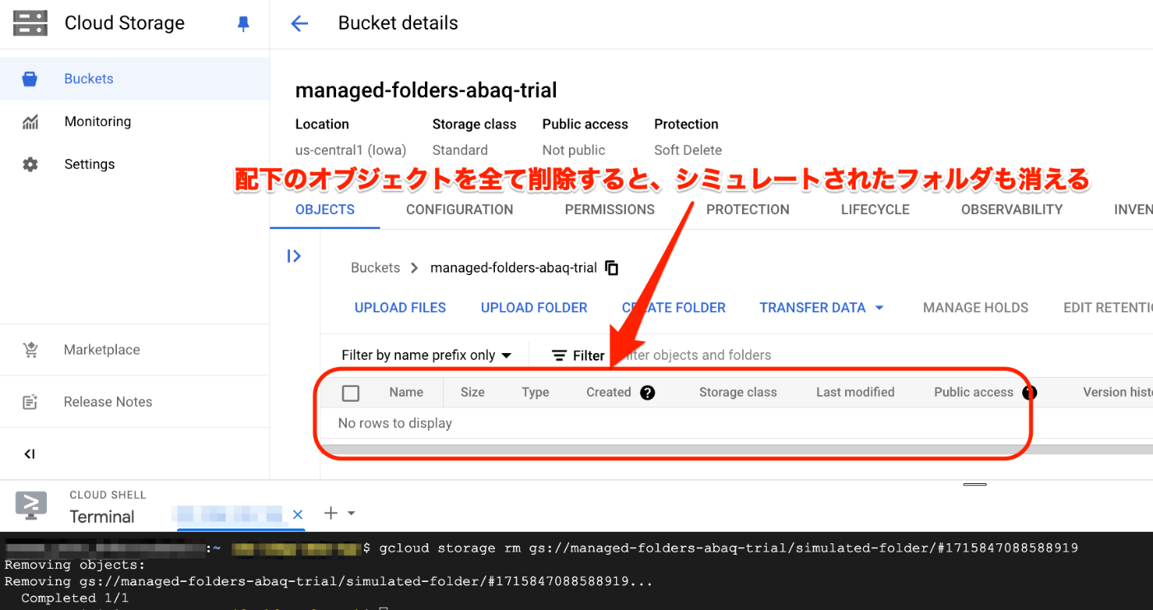
Task: Go back using the Bucket details arrow
Action: (299, 23)
